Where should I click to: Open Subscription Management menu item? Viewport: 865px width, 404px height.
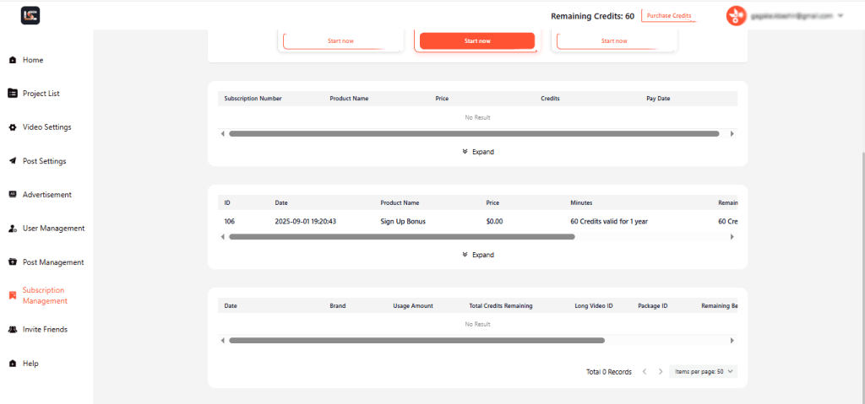point(45,295)
